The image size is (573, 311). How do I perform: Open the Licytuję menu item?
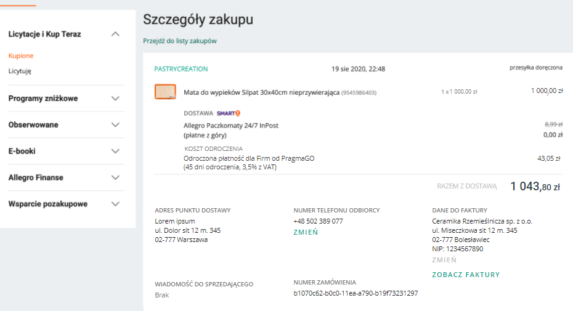point(20,71)
